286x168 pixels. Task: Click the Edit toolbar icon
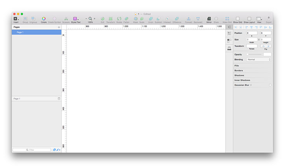[x=103, y=19]
